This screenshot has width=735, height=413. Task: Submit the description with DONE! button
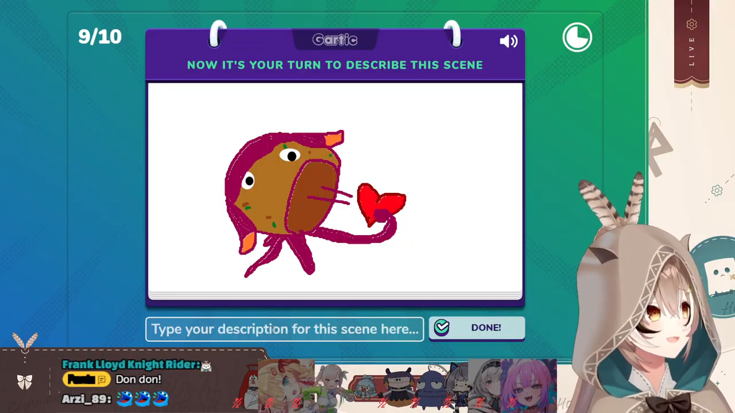[x=477, y=328]
